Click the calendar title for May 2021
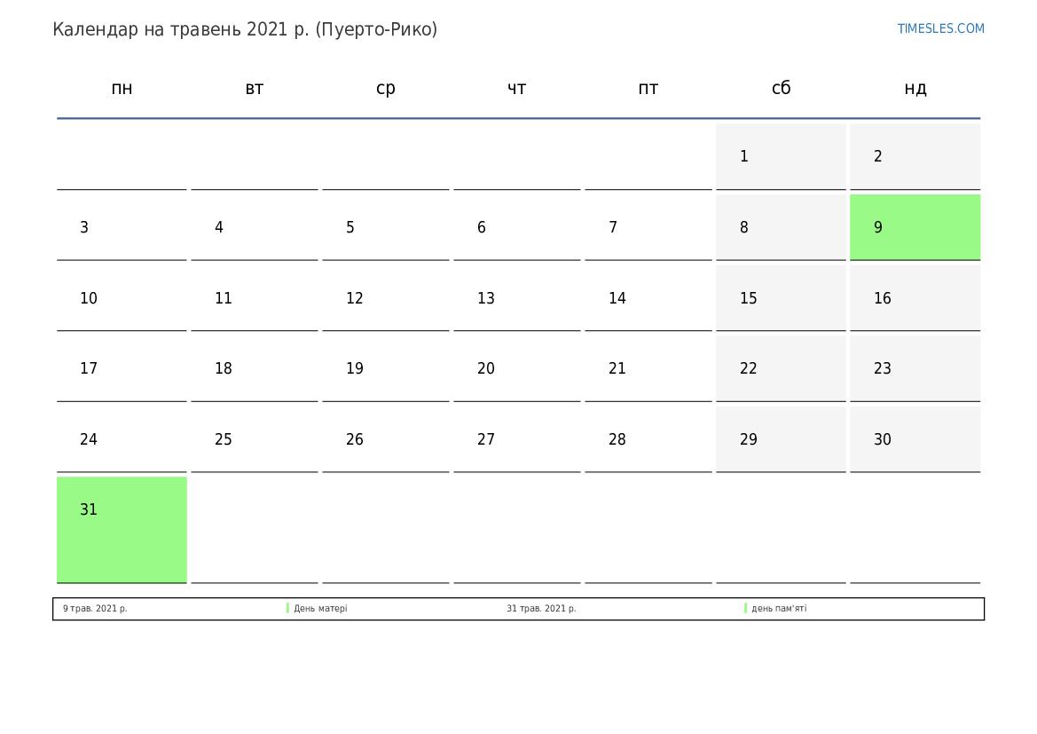Screen dimensions: 1037x734 245,30
